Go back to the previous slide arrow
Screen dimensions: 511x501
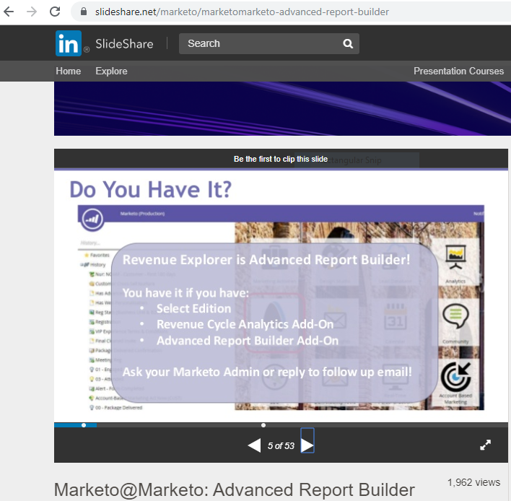pos(254,445)
